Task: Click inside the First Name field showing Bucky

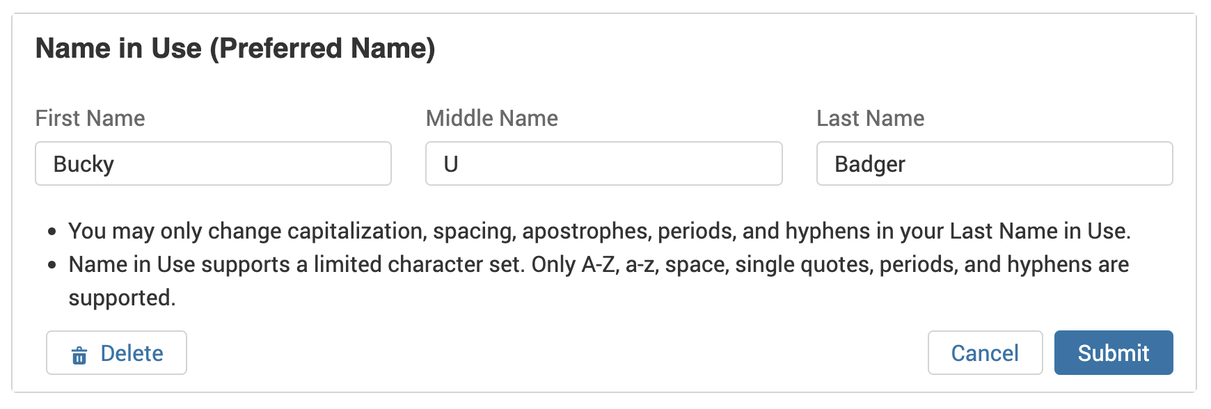Action: point(213,164)
